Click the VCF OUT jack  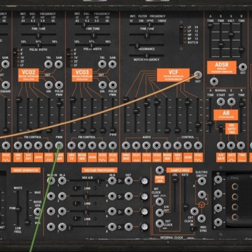198,75
